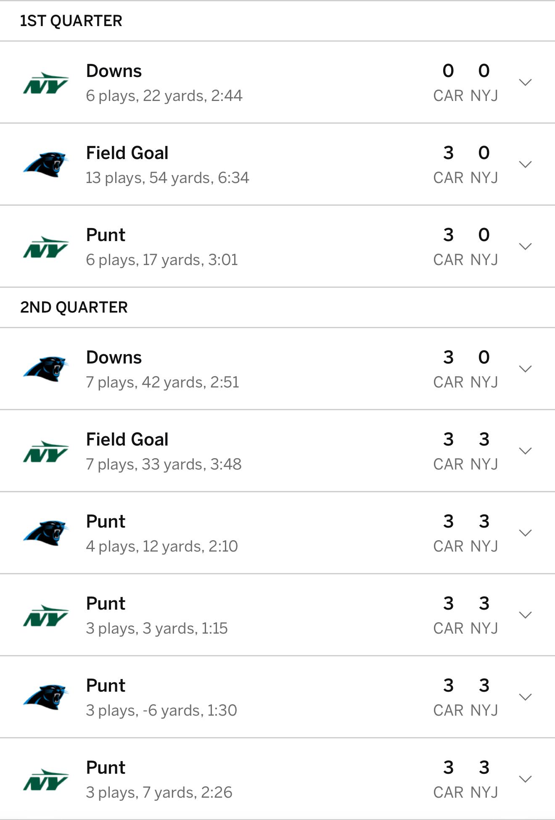Tap the Jets logo by the 33-yard Field Goal drive

(x=46, y=451)
